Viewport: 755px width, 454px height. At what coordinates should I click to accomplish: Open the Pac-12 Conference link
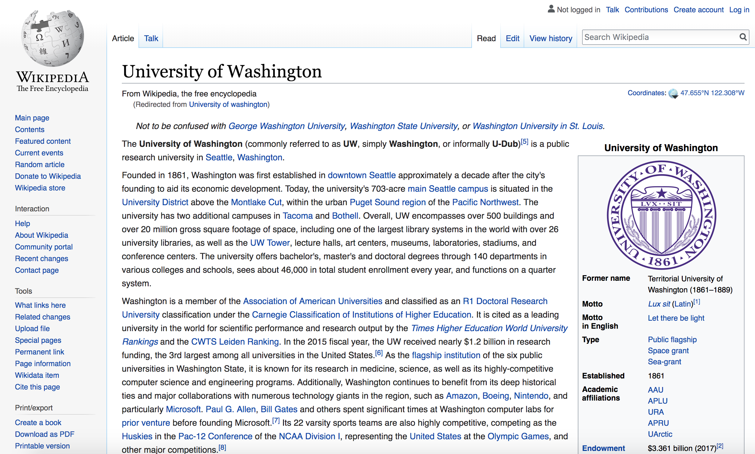[215, 436]
